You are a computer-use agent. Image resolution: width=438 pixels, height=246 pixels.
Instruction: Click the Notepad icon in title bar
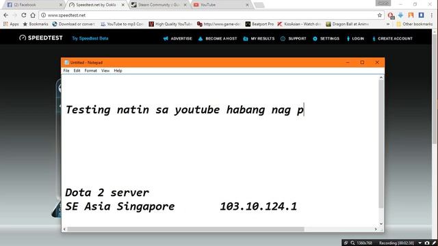tap(66, 62)
